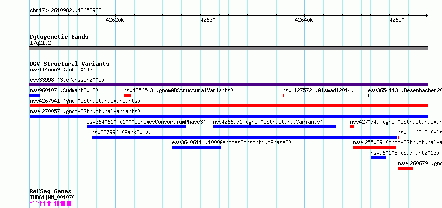
Task: Select the red nsv4256543 variant bar
Action: [x=128, y=95]
